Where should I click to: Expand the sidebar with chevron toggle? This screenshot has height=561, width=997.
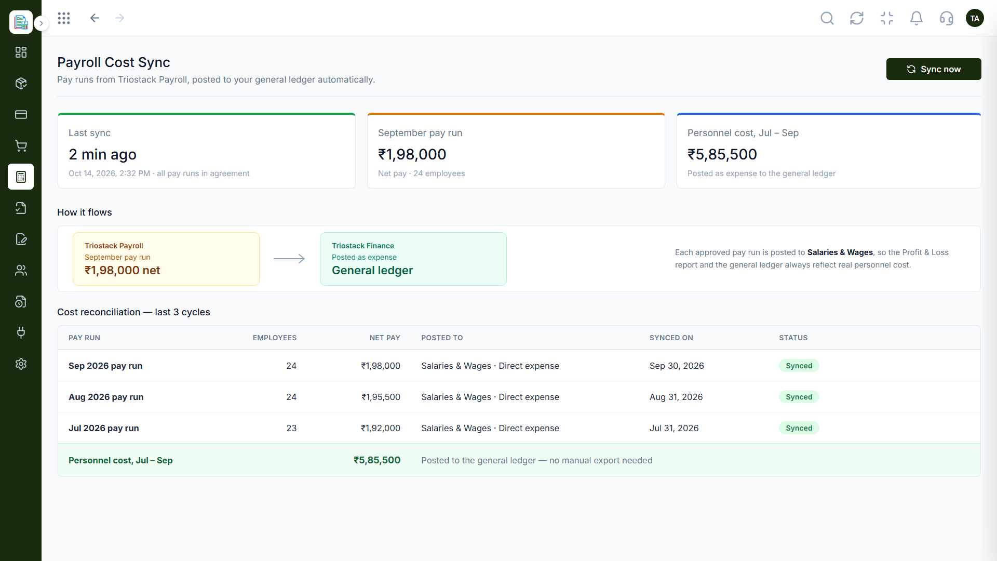point(42,23)
